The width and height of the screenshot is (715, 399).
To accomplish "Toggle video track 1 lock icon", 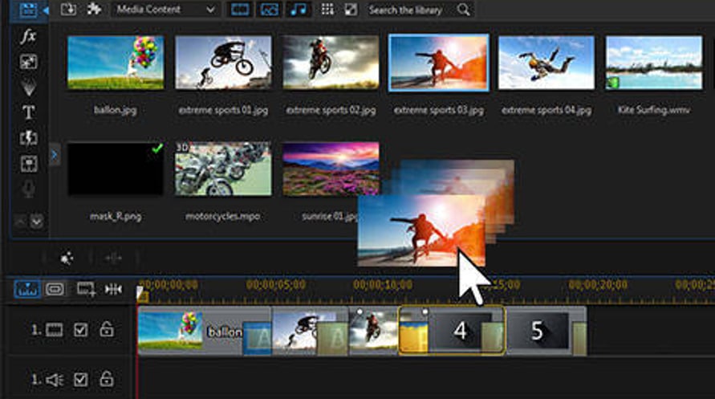I will coord(107,329).
